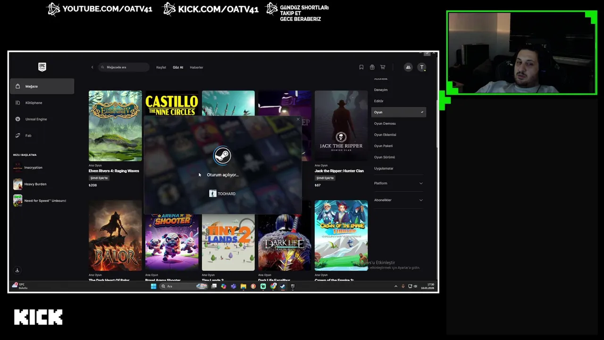
Task: Open the friends list icon
Action: [408, 67]
